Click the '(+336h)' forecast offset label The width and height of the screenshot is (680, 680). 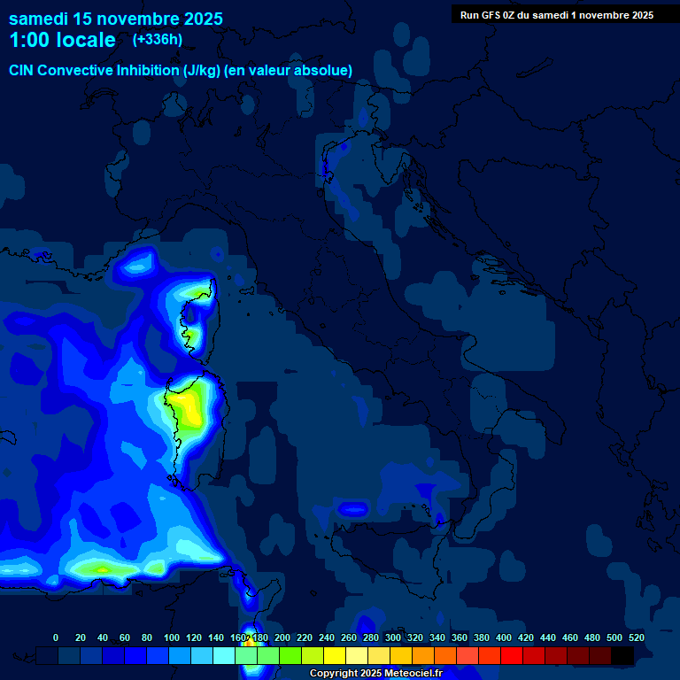tap(159, 40)
